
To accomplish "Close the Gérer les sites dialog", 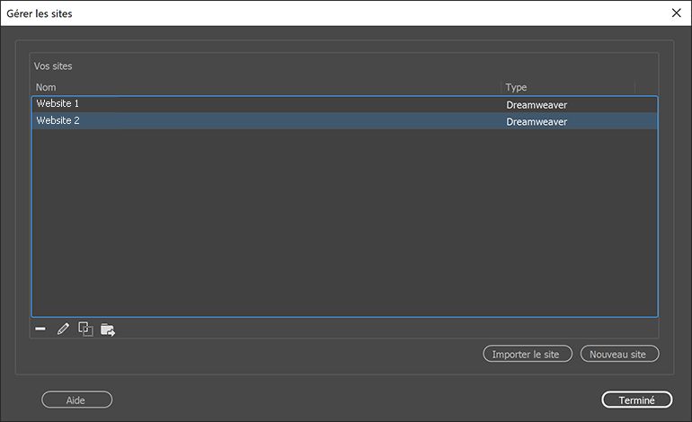I will 676,13.
